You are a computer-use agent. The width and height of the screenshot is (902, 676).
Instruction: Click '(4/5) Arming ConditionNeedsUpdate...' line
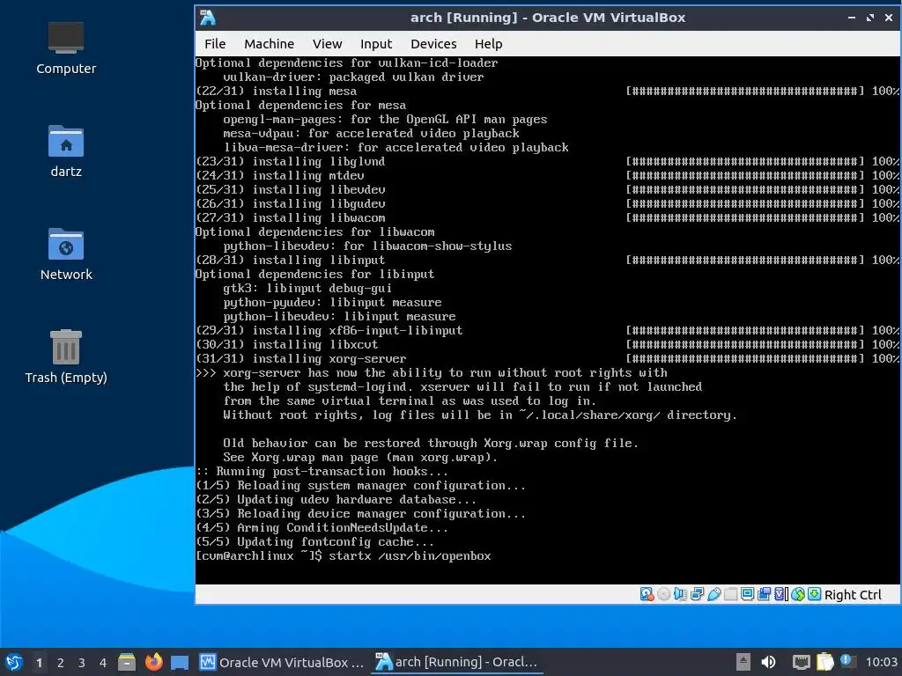point(322,528)
